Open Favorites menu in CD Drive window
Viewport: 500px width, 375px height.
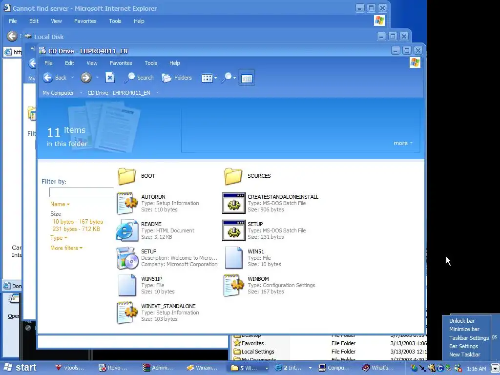click(121, 63)
